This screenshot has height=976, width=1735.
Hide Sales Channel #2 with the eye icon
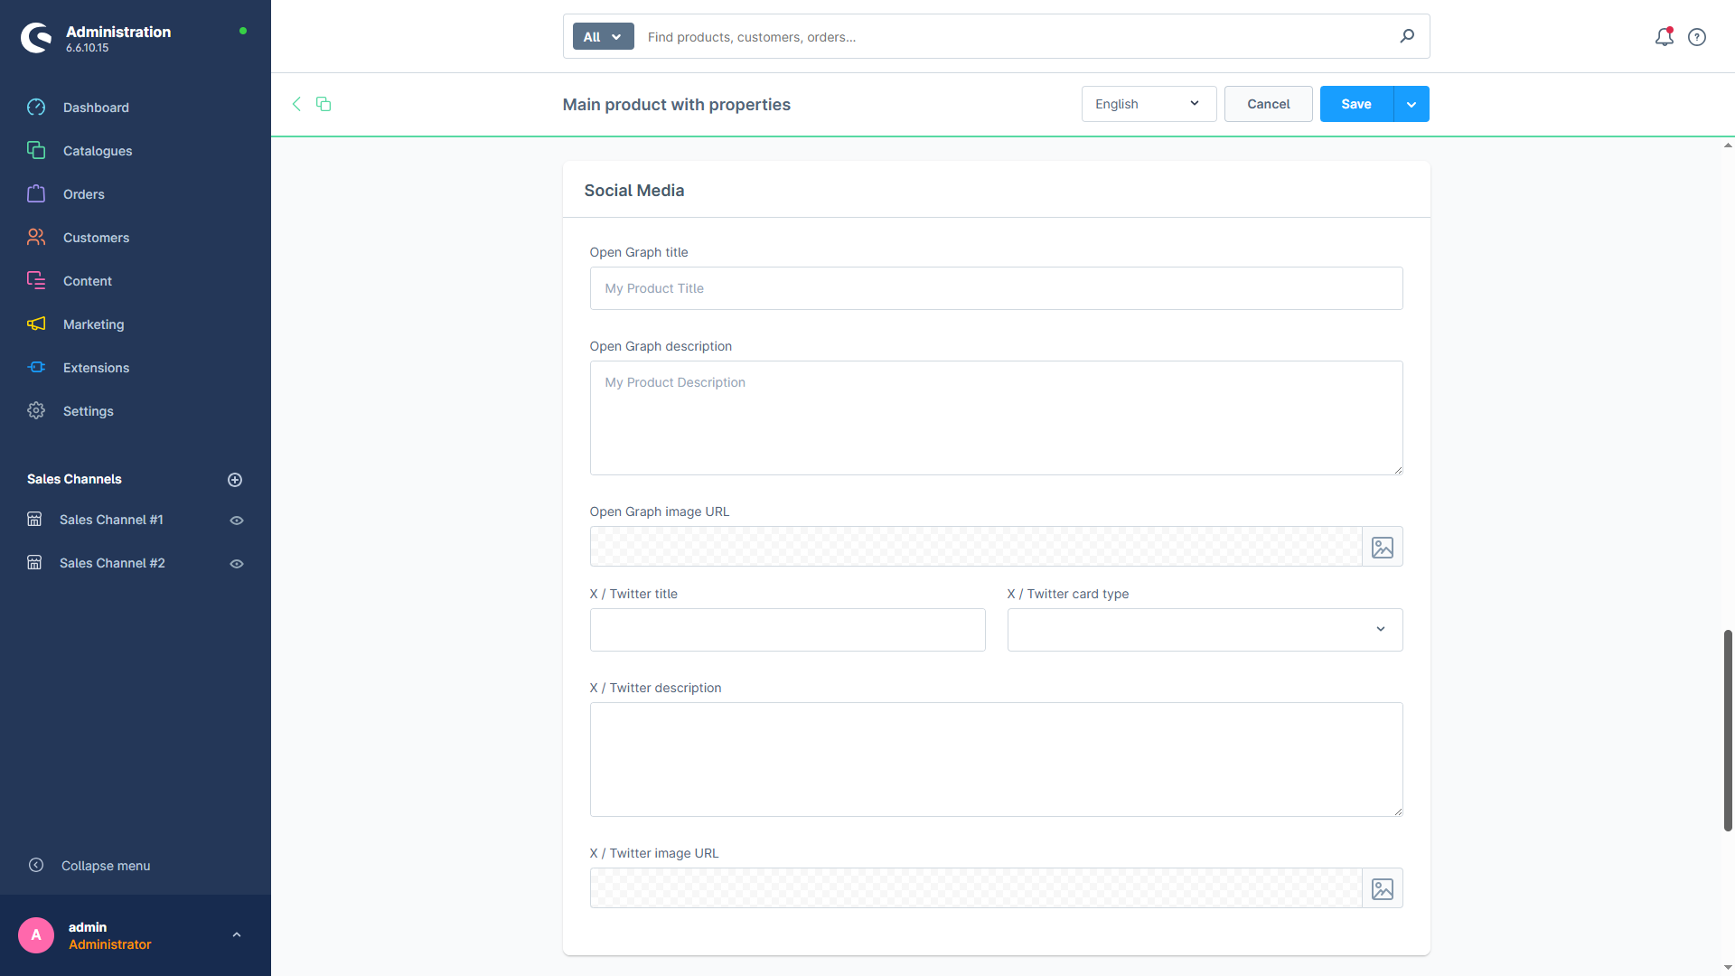pos(236,563)
